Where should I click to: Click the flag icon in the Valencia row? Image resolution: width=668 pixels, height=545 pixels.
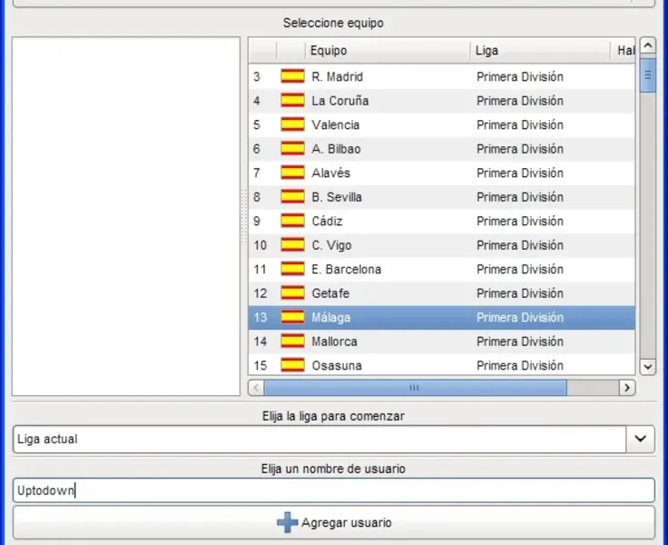[292, 124]
